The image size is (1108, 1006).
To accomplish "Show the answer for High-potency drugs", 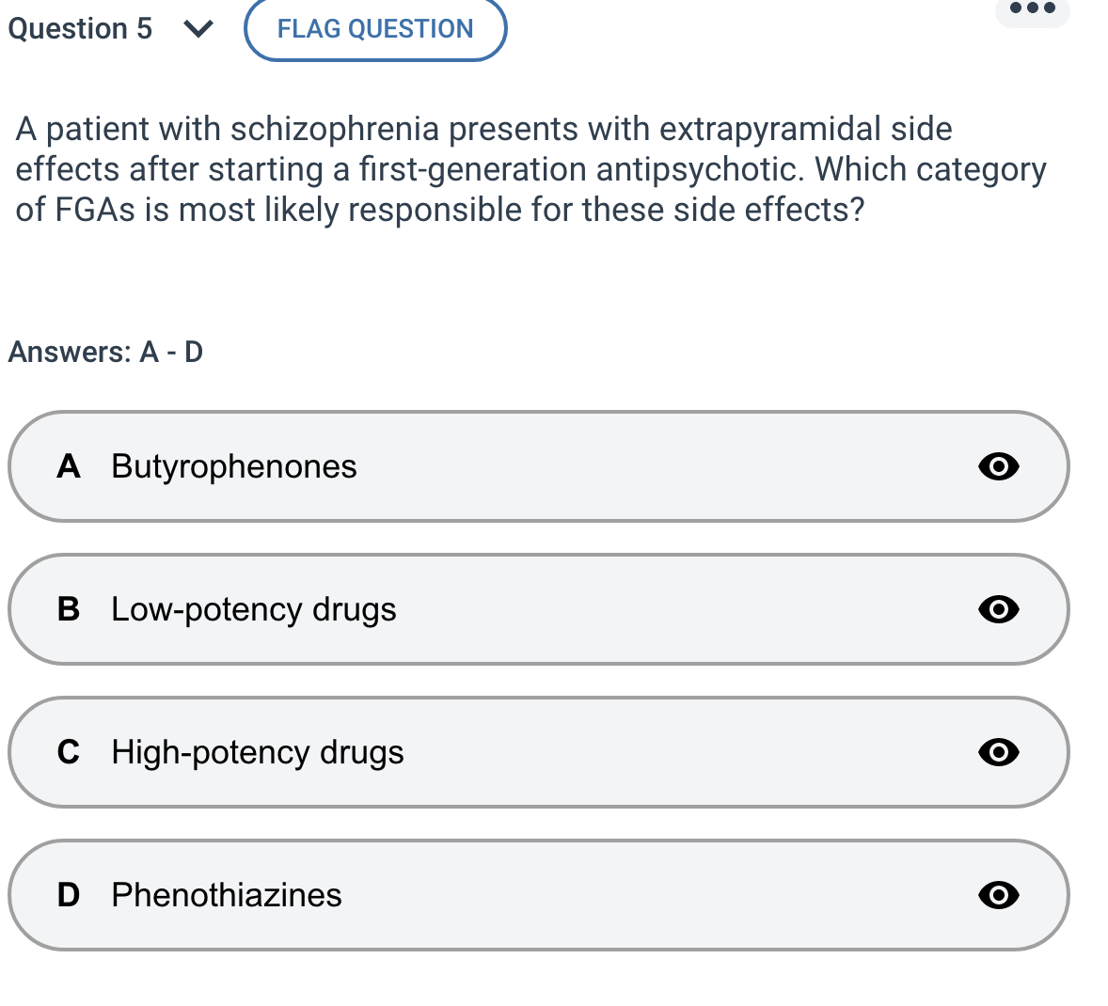I will [x=999, y=752].
